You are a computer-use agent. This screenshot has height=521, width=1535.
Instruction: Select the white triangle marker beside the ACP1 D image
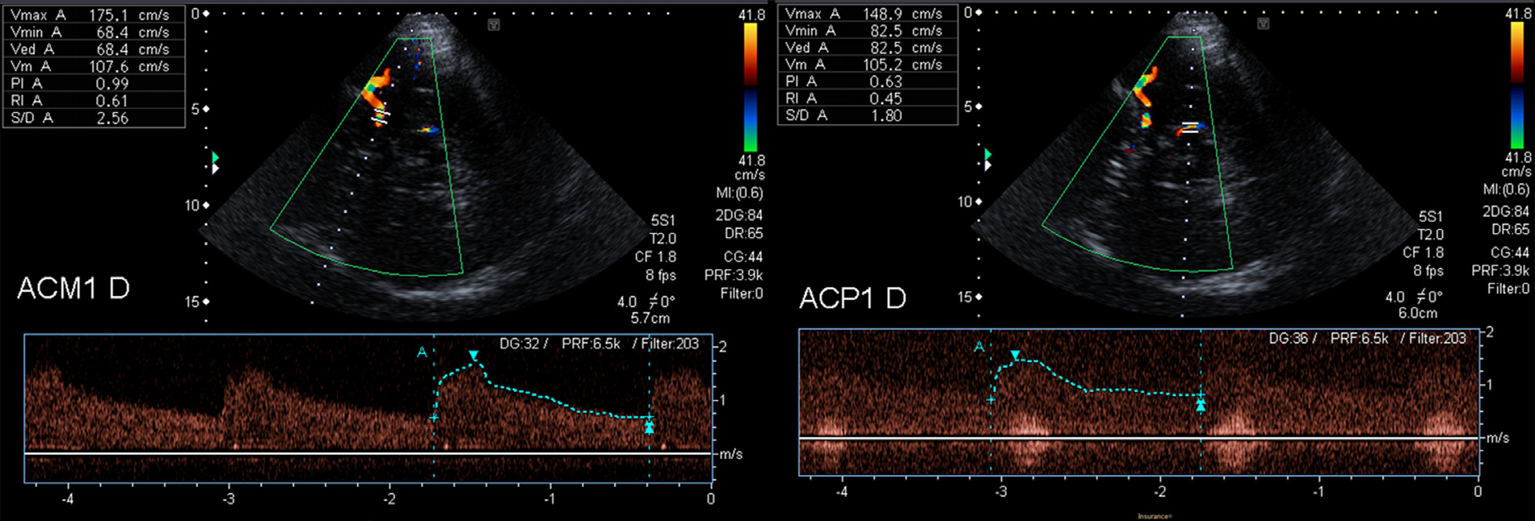[987, 165]
